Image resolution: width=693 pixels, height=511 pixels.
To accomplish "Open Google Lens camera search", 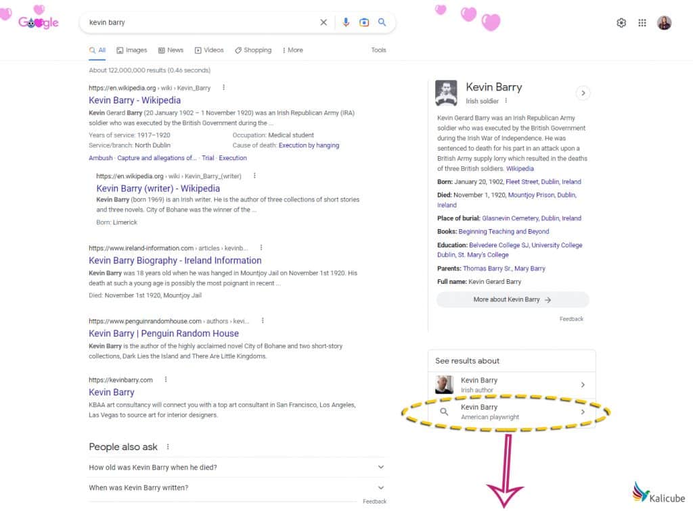I will (x=364, y=22).
